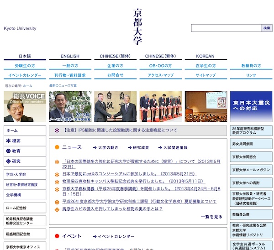Switch to the ENGLISH language tab
Viewport: 274px width, 250px height.
[x=70, y=56]
